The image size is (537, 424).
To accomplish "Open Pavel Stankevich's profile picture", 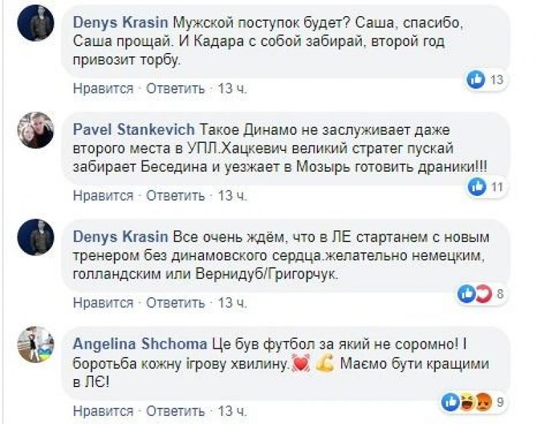I will pos(36,129).
